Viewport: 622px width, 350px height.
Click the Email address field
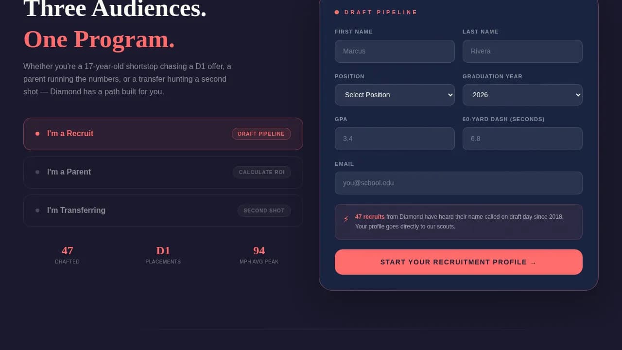458,183
